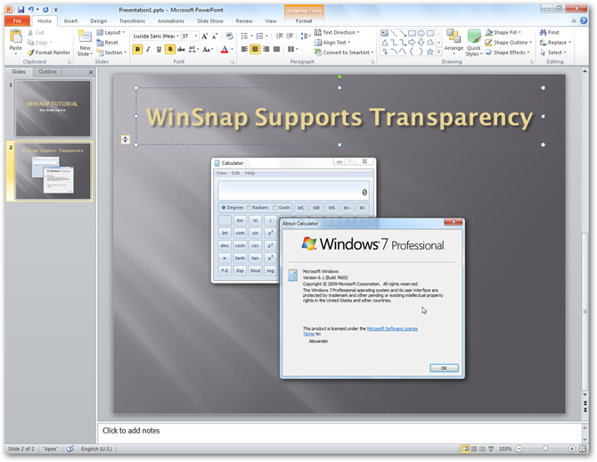
Task: Click the zoom slider handle
Action: click(545, 449)
